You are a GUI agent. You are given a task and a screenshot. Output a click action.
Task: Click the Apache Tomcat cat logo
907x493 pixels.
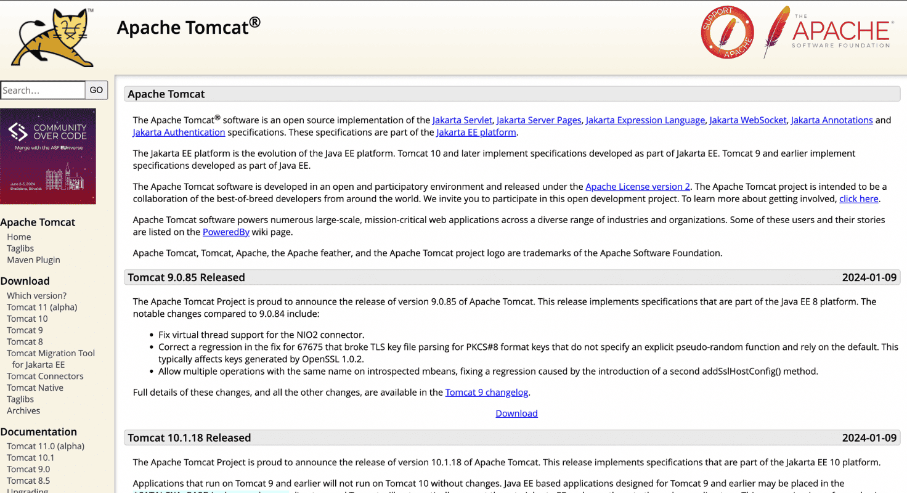pyautogui.click(x=52, y=36)
